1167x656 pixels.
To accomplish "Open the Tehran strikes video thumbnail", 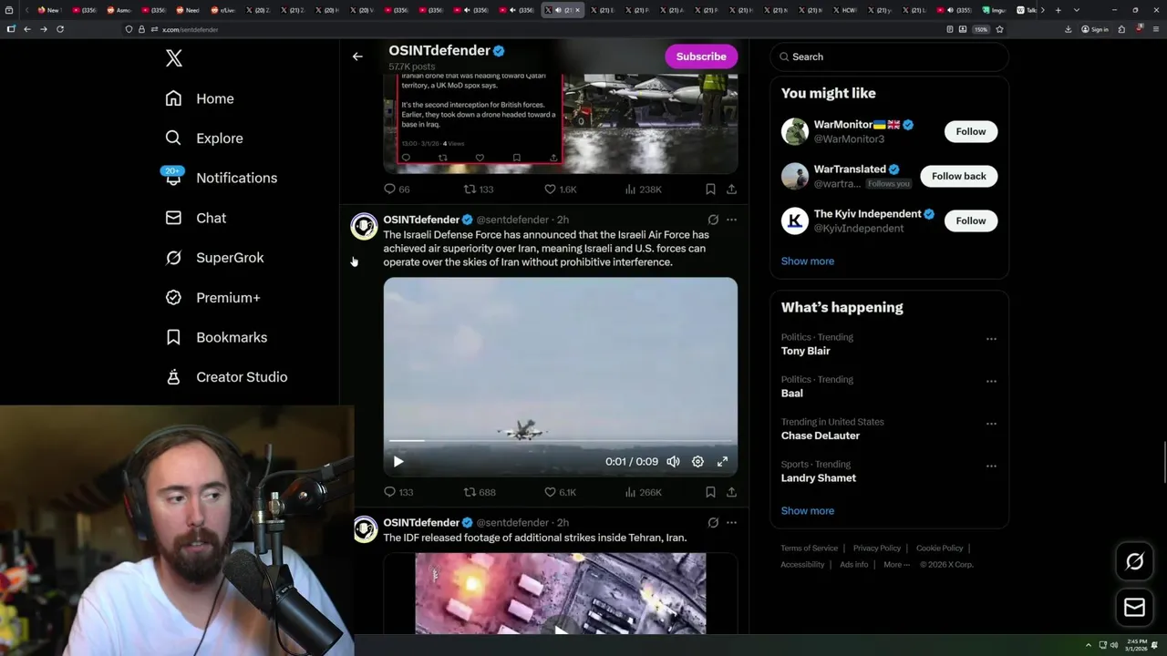I will click(560, 593).
